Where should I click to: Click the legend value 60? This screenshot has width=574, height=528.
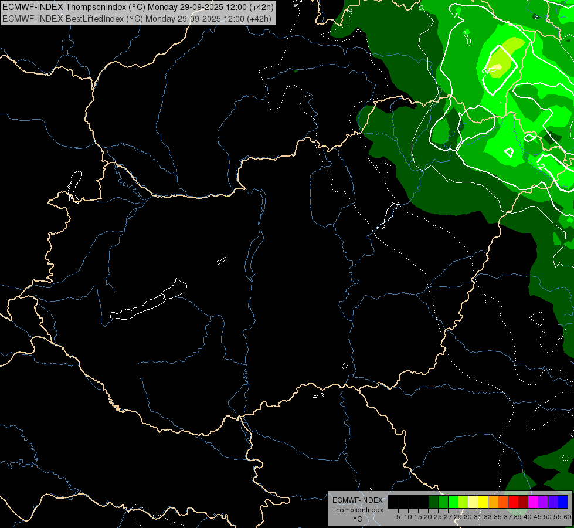pos(568,517)
